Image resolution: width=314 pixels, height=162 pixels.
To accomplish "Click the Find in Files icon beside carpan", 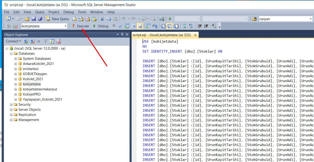I will (x=255, y=19).
